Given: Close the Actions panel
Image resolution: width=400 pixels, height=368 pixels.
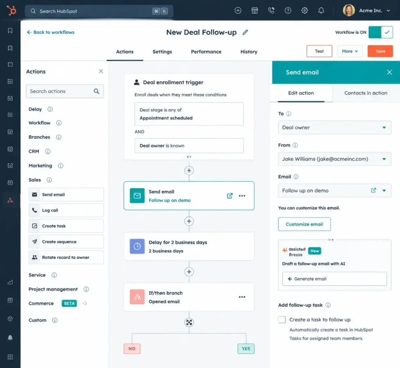Looking at the screenshot, I should pyautogui.click(x=101, y=71).
